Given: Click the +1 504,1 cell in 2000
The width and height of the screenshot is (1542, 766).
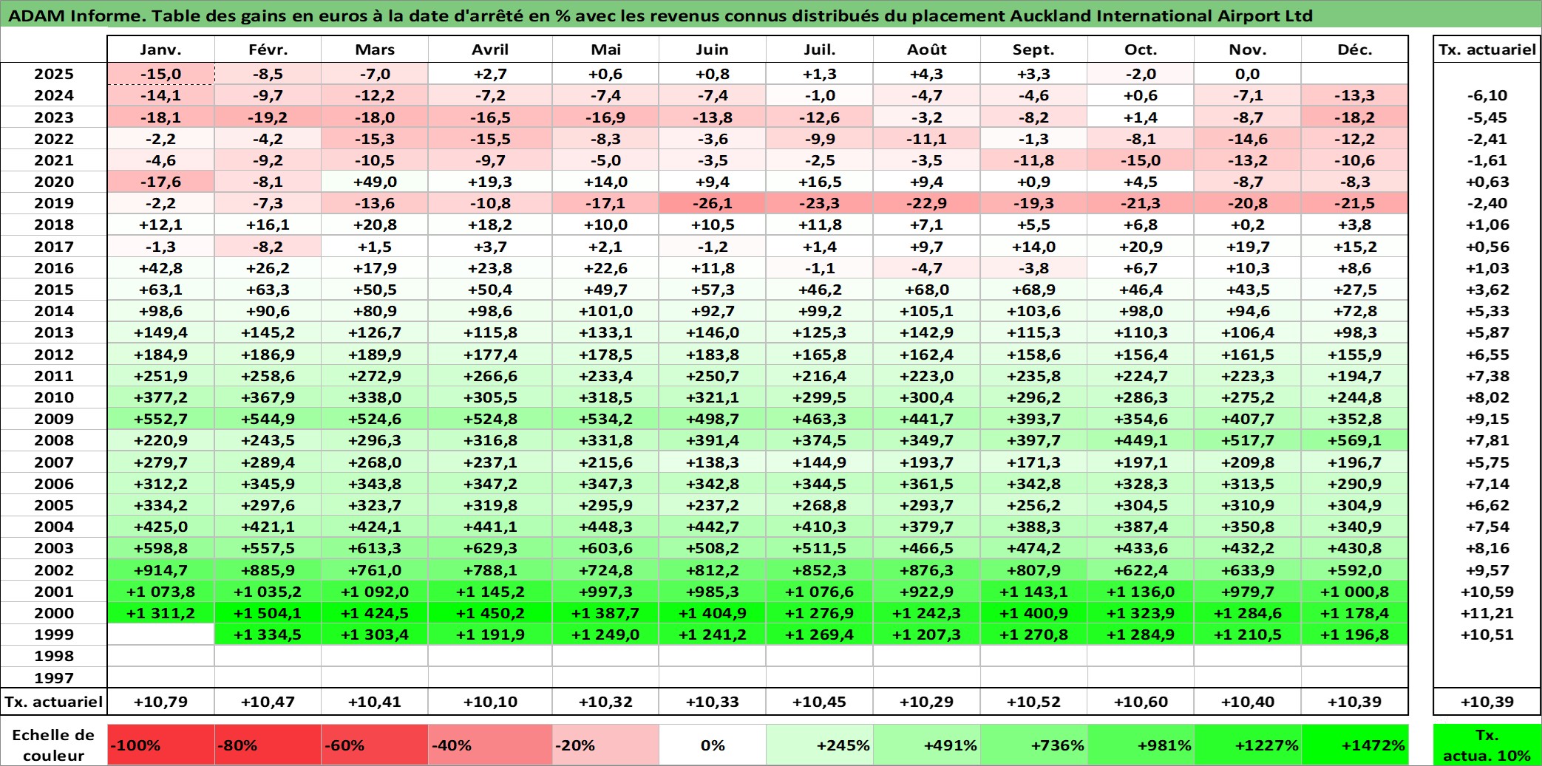Looking at the screenshot, I should [268, 613].
